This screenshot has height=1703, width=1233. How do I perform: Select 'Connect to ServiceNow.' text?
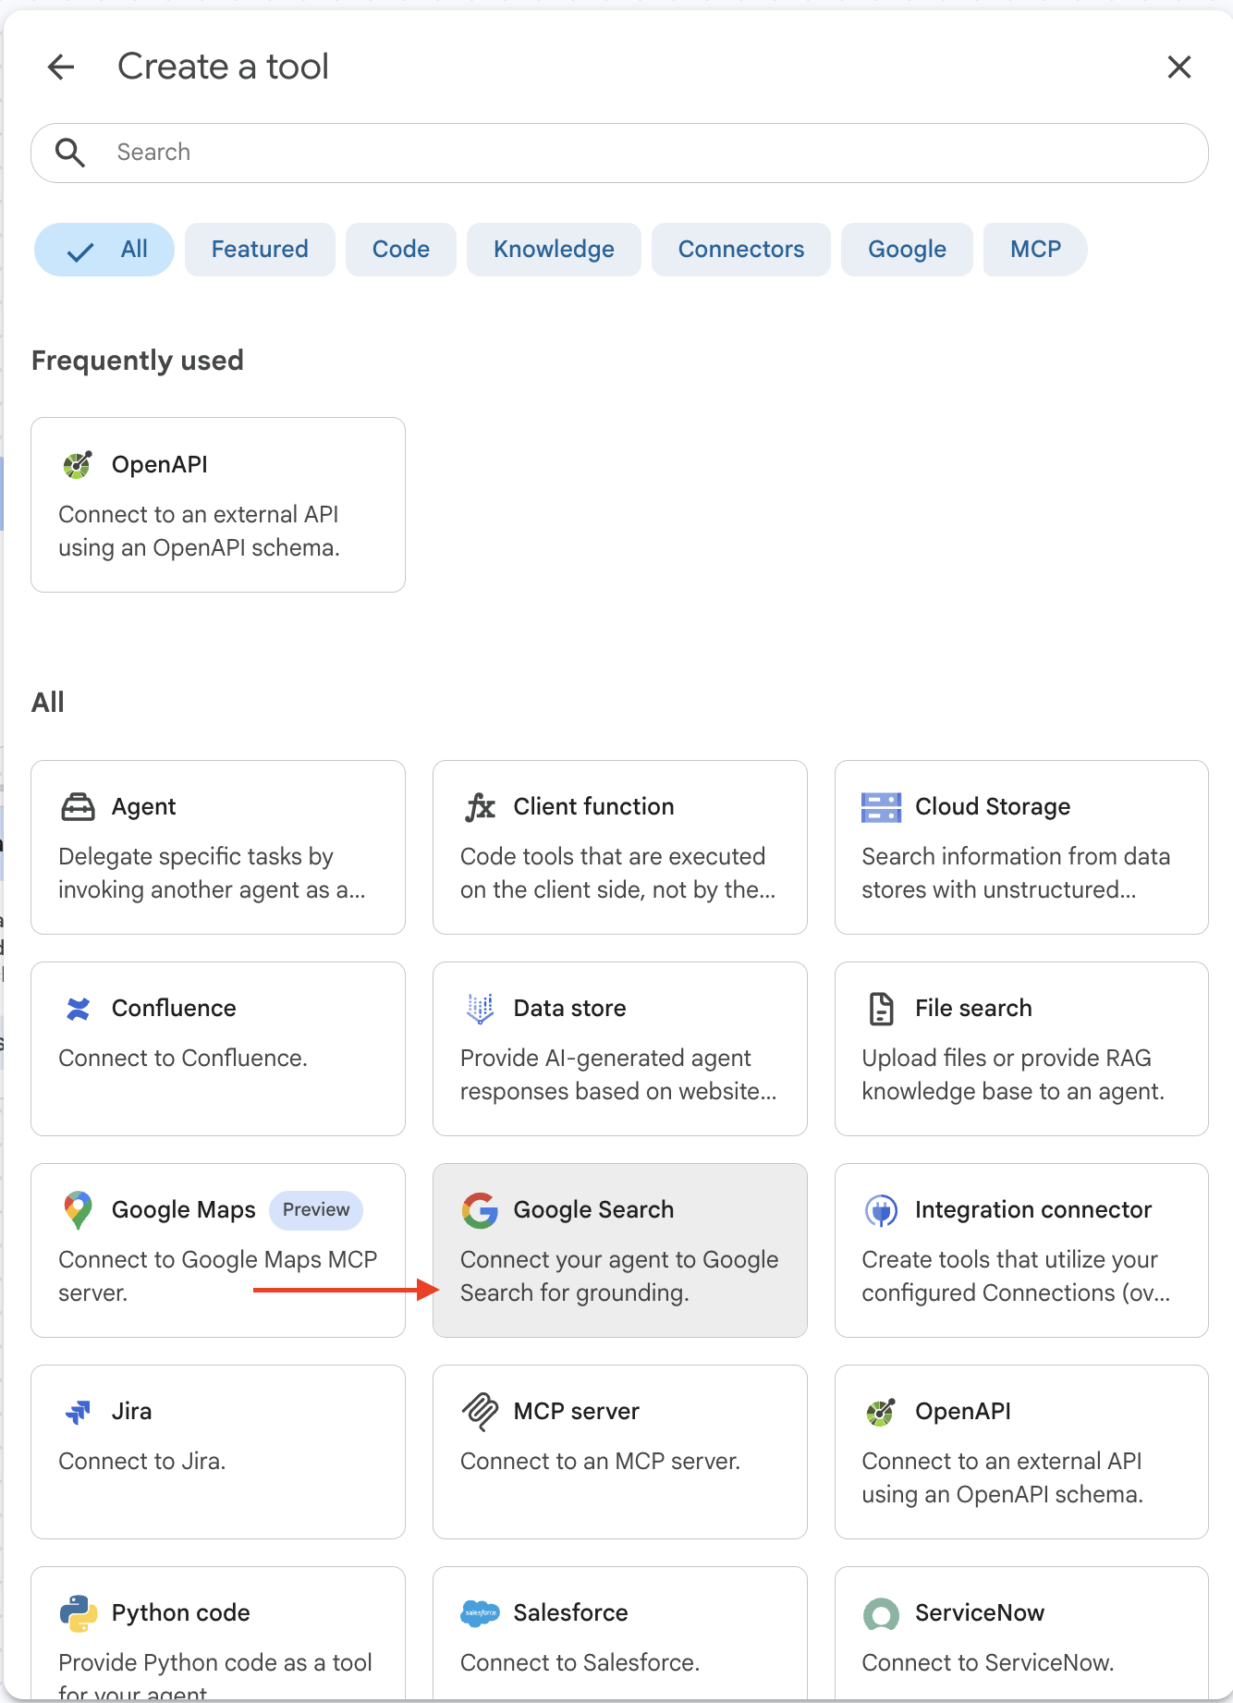987,1662
